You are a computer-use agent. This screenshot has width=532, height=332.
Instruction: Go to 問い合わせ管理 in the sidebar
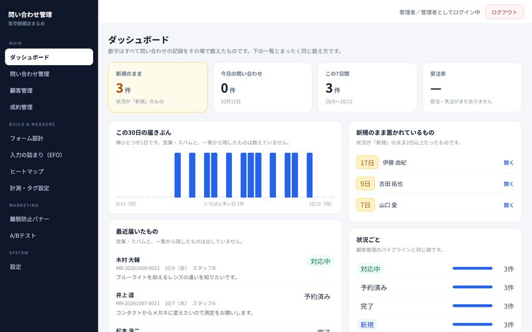(49, 74)
